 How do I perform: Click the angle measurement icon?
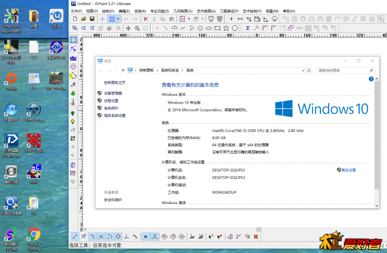tap(266, 19)
